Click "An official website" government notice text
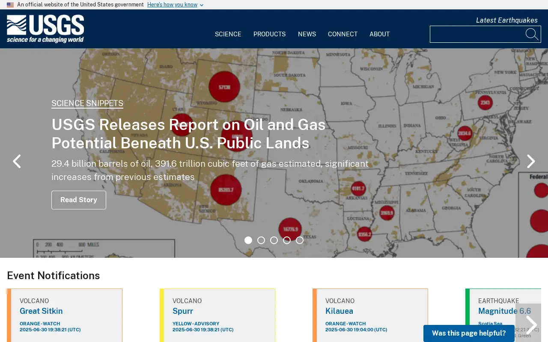Screen dimensions: 548x342 pyautogui.click(x=80, y=5)
